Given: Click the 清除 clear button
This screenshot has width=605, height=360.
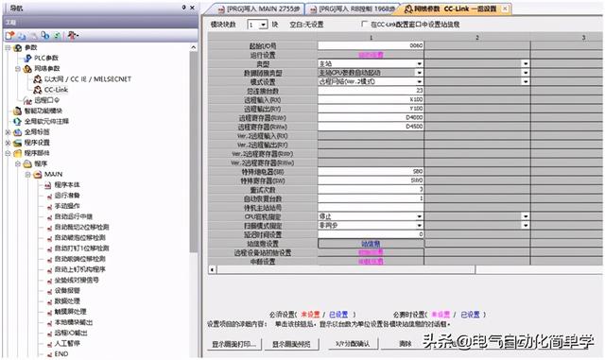Looking at the screenshot, I should [x=405, y=344].
